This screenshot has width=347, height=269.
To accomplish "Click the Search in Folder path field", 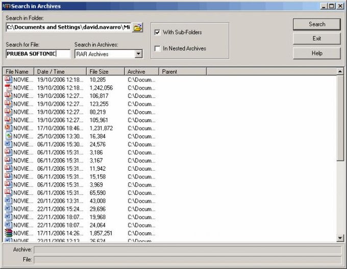I will tap(68, 28).
